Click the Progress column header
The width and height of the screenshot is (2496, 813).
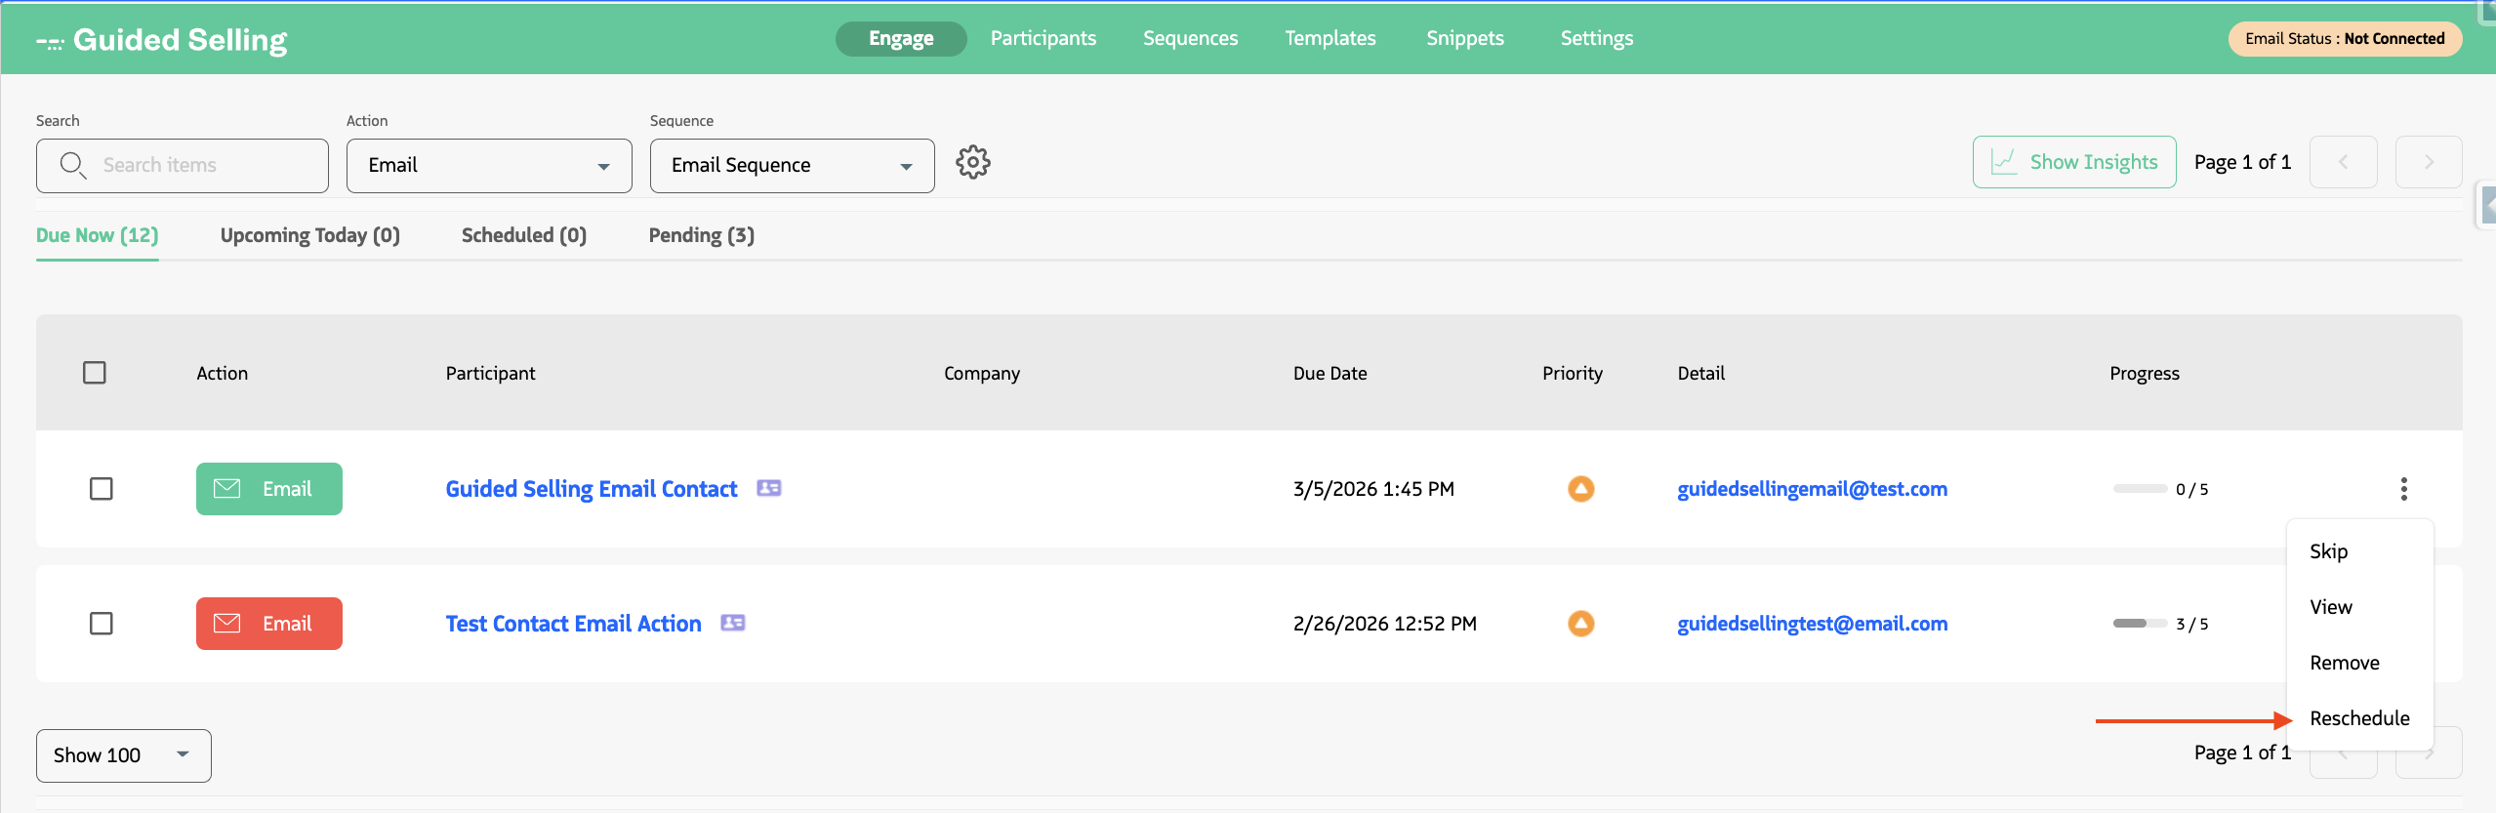click(x=2144, y=373)
